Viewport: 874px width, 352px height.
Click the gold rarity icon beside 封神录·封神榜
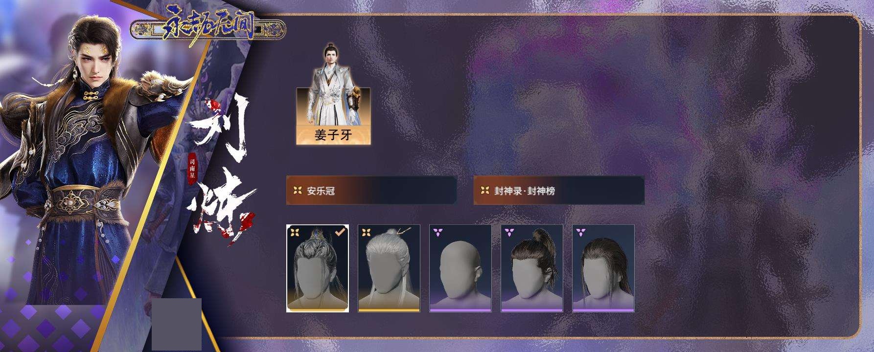(484, 191)
